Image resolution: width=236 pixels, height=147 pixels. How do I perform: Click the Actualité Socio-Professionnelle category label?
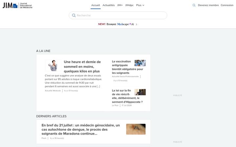125,76
